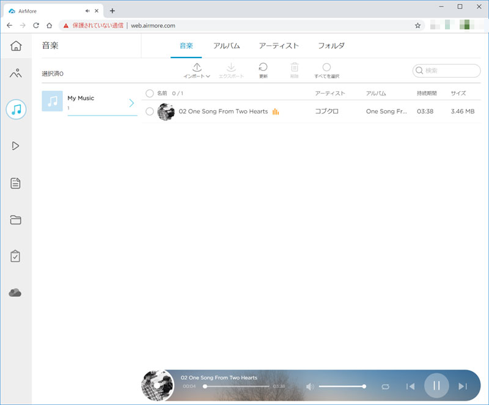489x405 pixels.
Task: Click the playback progress slider
Action: (237, 387)
